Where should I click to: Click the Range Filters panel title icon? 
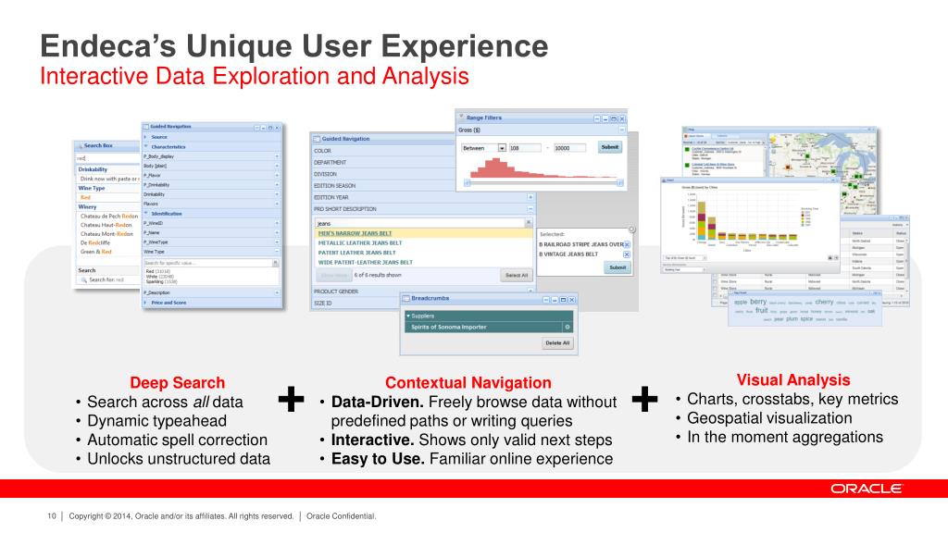click(461, 118)
